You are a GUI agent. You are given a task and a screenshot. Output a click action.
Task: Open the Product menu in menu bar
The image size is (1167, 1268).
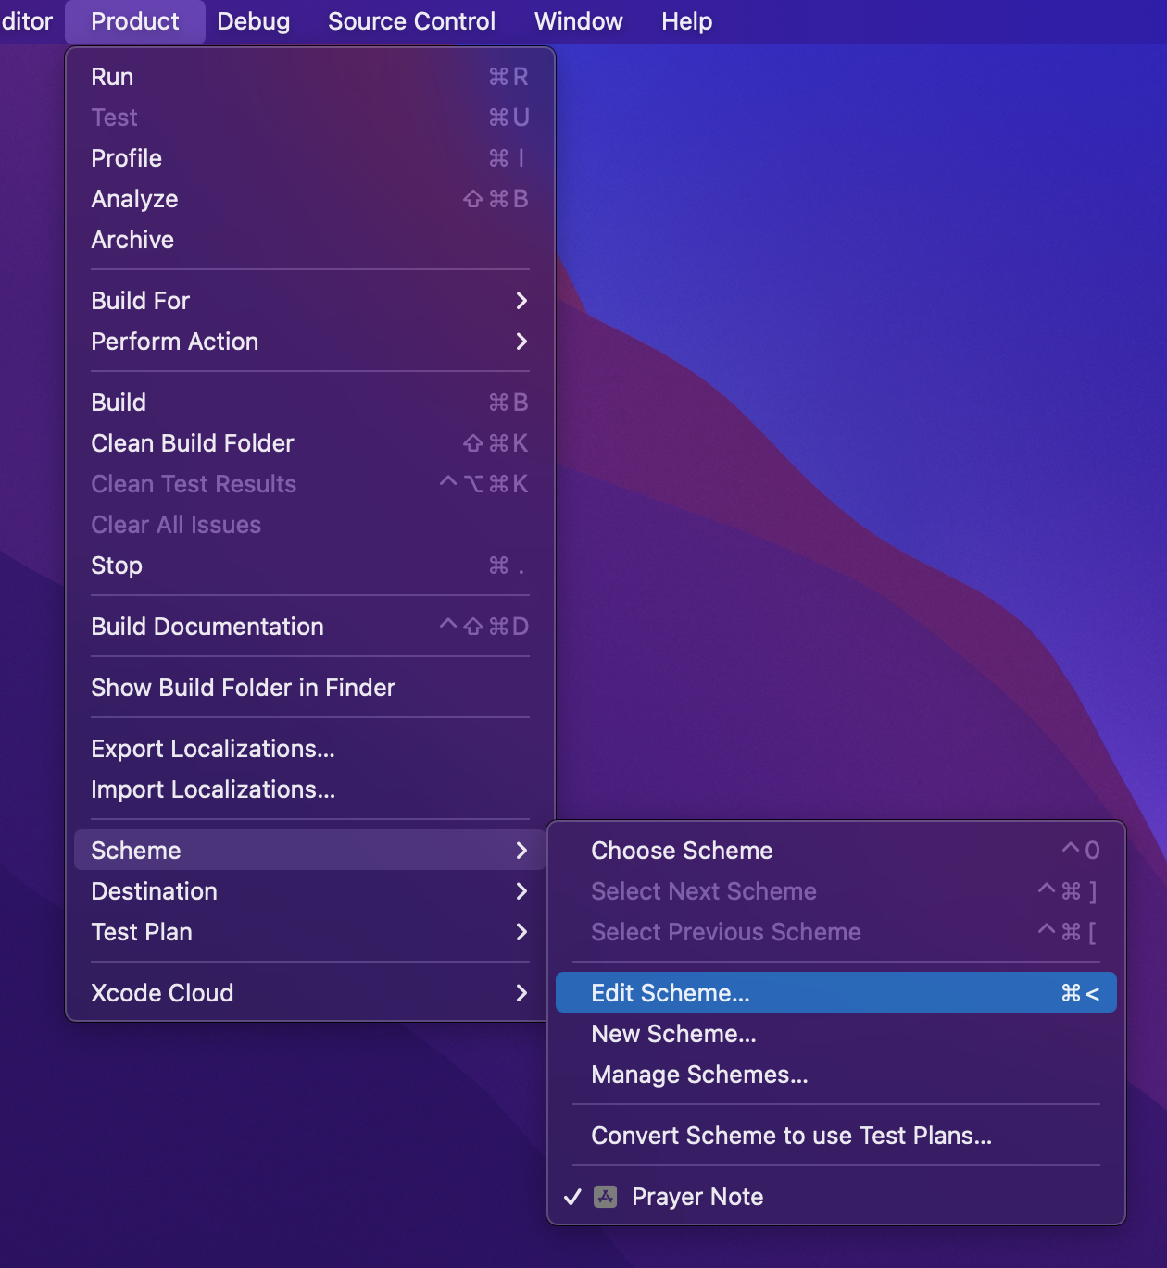[x=135, y=21]
